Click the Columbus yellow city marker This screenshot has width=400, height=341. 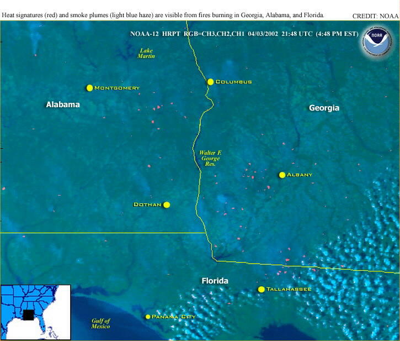210,82
